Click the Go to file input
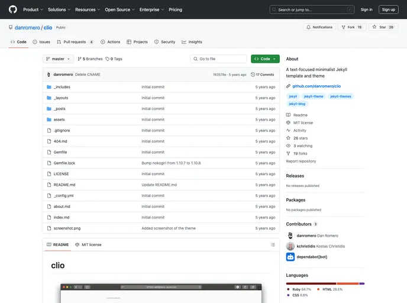407x303 pixels. [x=218, y=59]
